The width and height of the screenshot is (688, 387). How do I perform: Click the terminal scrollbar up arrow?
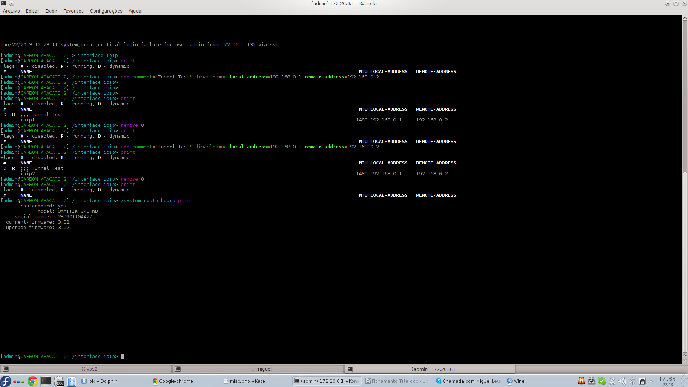click(x=685, y=18)
